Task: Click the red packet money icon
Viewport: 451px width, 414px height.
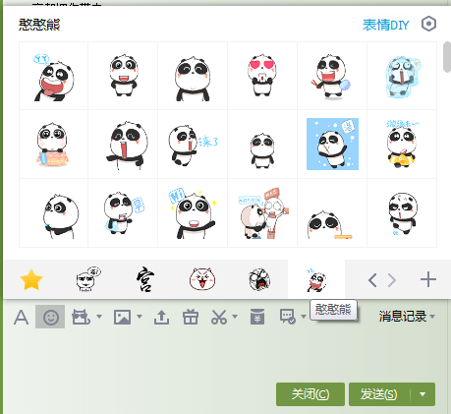Action: pos(257,317)
